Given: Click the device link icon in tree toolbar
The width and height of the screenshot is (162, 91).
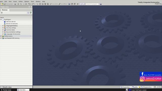Looking at the screenshot, I should [31, 13].
